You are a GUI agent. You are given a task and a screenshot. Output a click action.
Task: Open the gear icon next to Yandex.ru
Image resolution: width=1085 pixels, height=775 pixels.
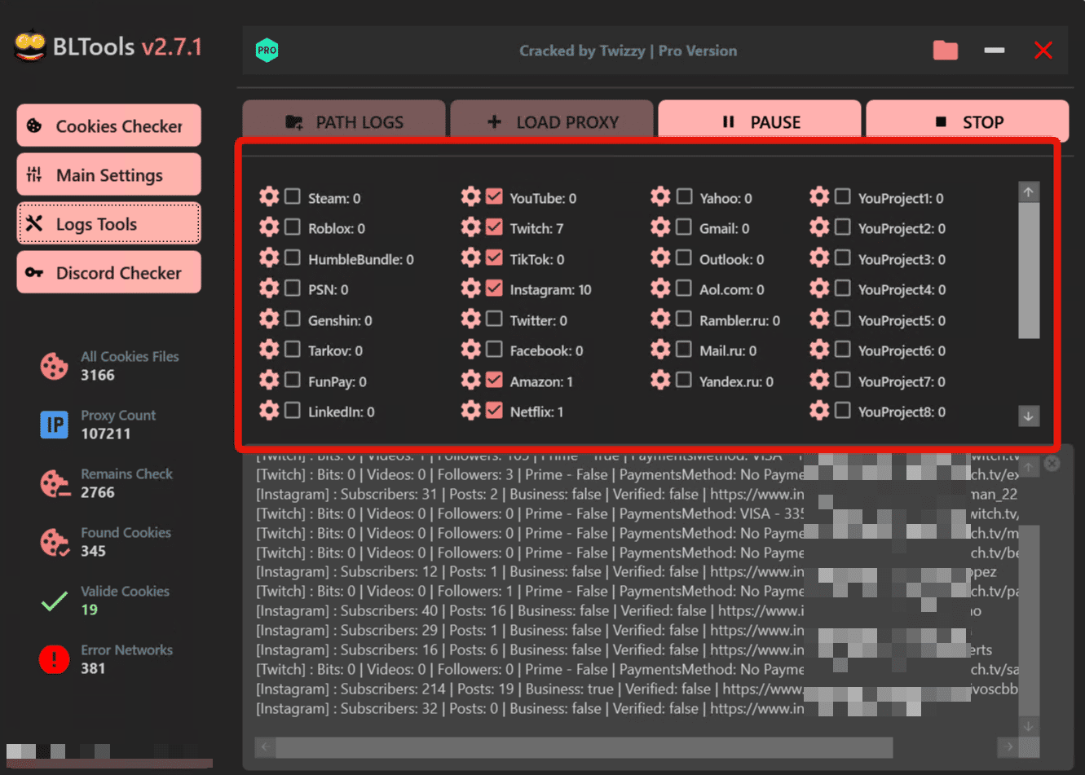[660, 381]
